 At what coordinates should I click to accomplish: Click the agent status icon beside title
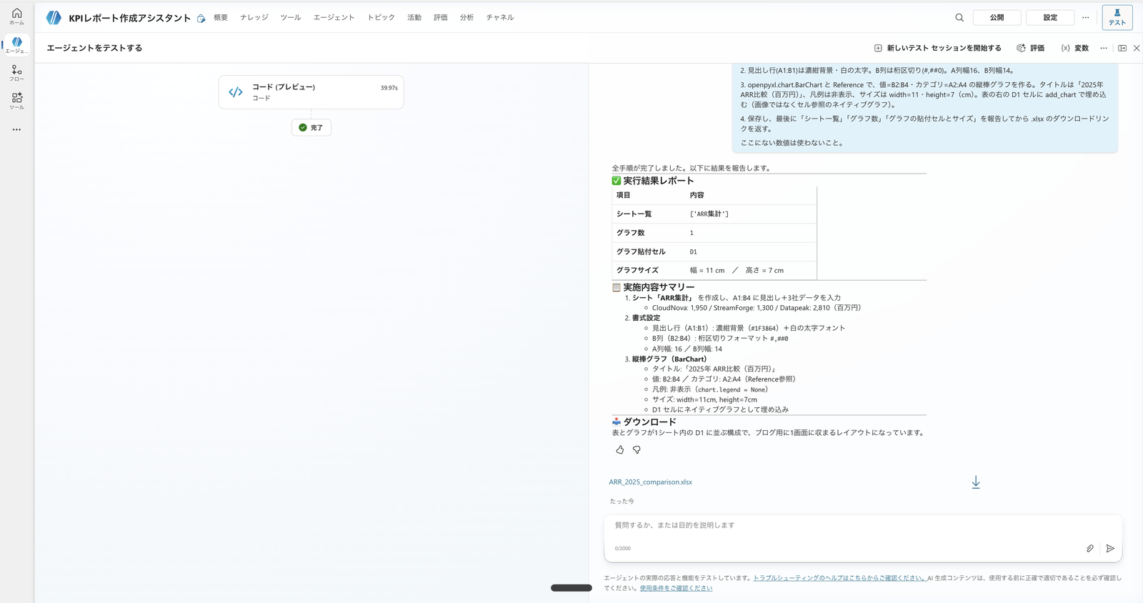pos(201,19)
